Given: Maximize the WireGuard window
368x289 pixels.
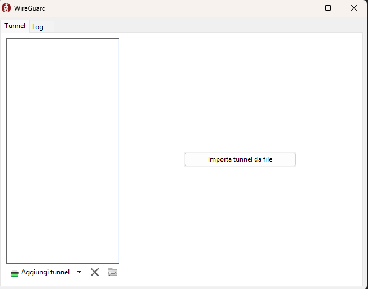Looking at the screenshot, I should pos(328,8).
